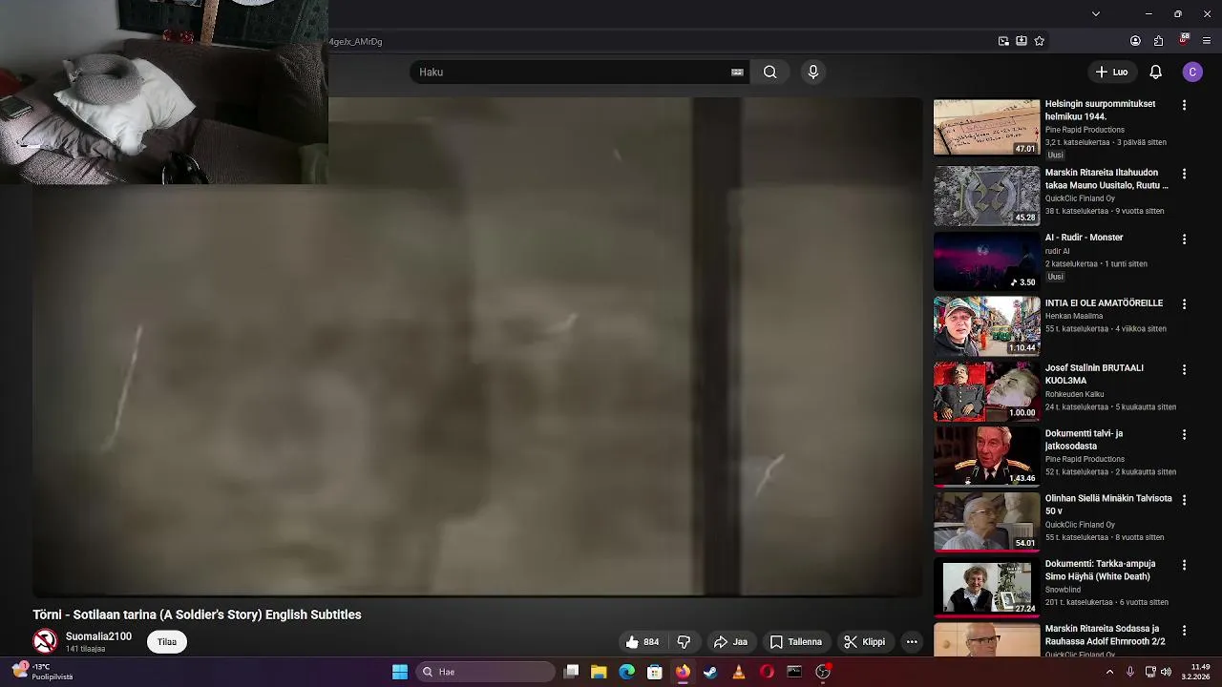Open the Suomalia2100 channel name link
The width and height of the screenshot is (1222, 687).
pyautogui.click(x=98, y=636)
